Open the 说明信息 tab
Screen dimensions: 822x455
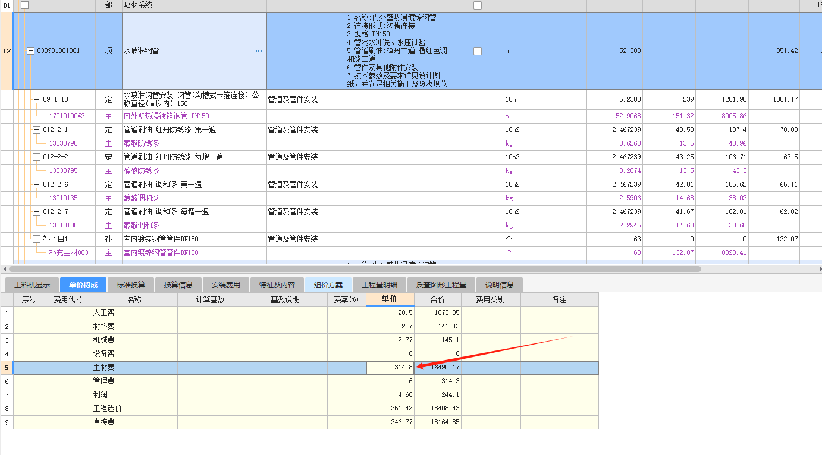500,285
